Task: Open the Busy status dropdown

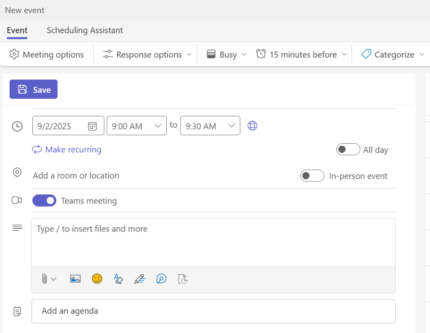Action: [x=225, y=54]
